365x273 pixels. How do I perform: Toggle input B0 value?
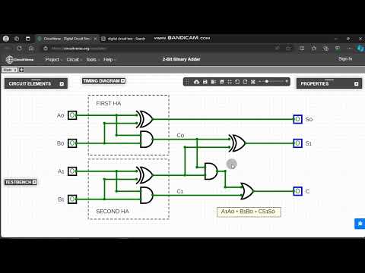72,143
